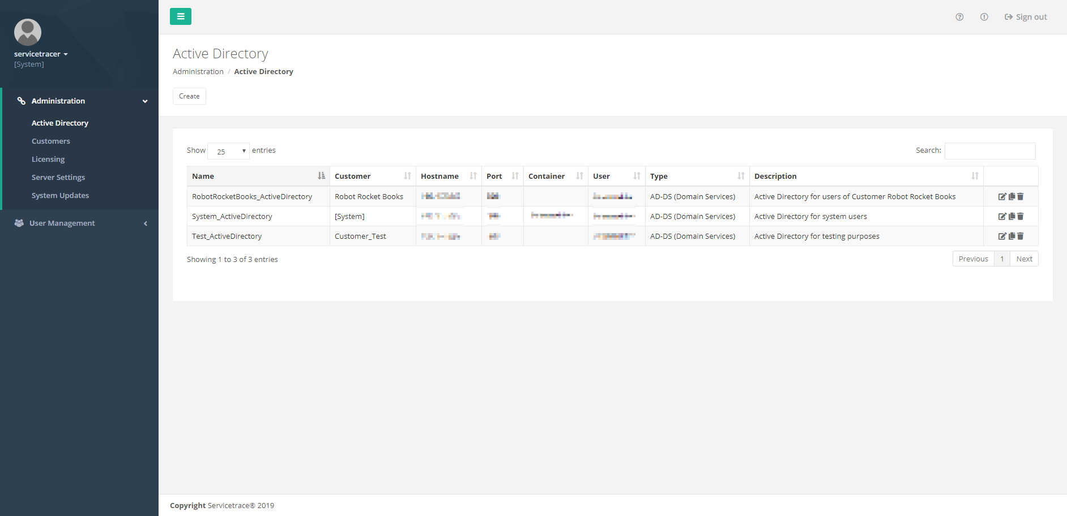Click the Active Directory breadcrumb text
1067x516 pixels.
tap(263, 71)
